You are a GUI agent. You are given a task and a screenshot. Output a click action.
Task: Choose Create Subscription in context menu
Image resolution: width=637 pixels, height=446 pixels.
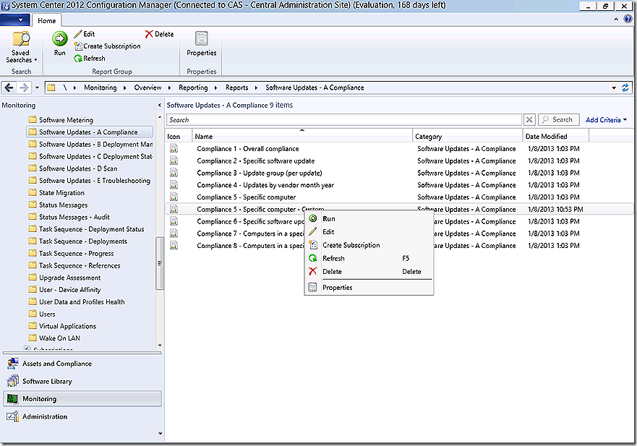click(x=369, y=245)
